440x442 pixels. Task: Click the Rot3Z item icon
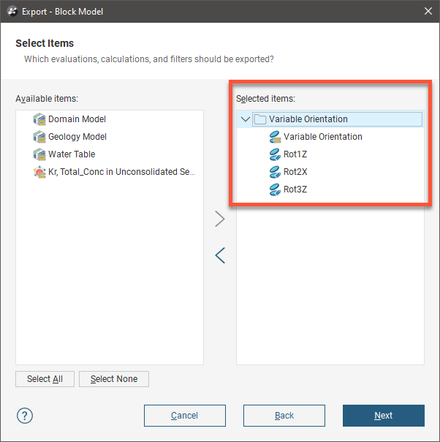coord(275,190)
